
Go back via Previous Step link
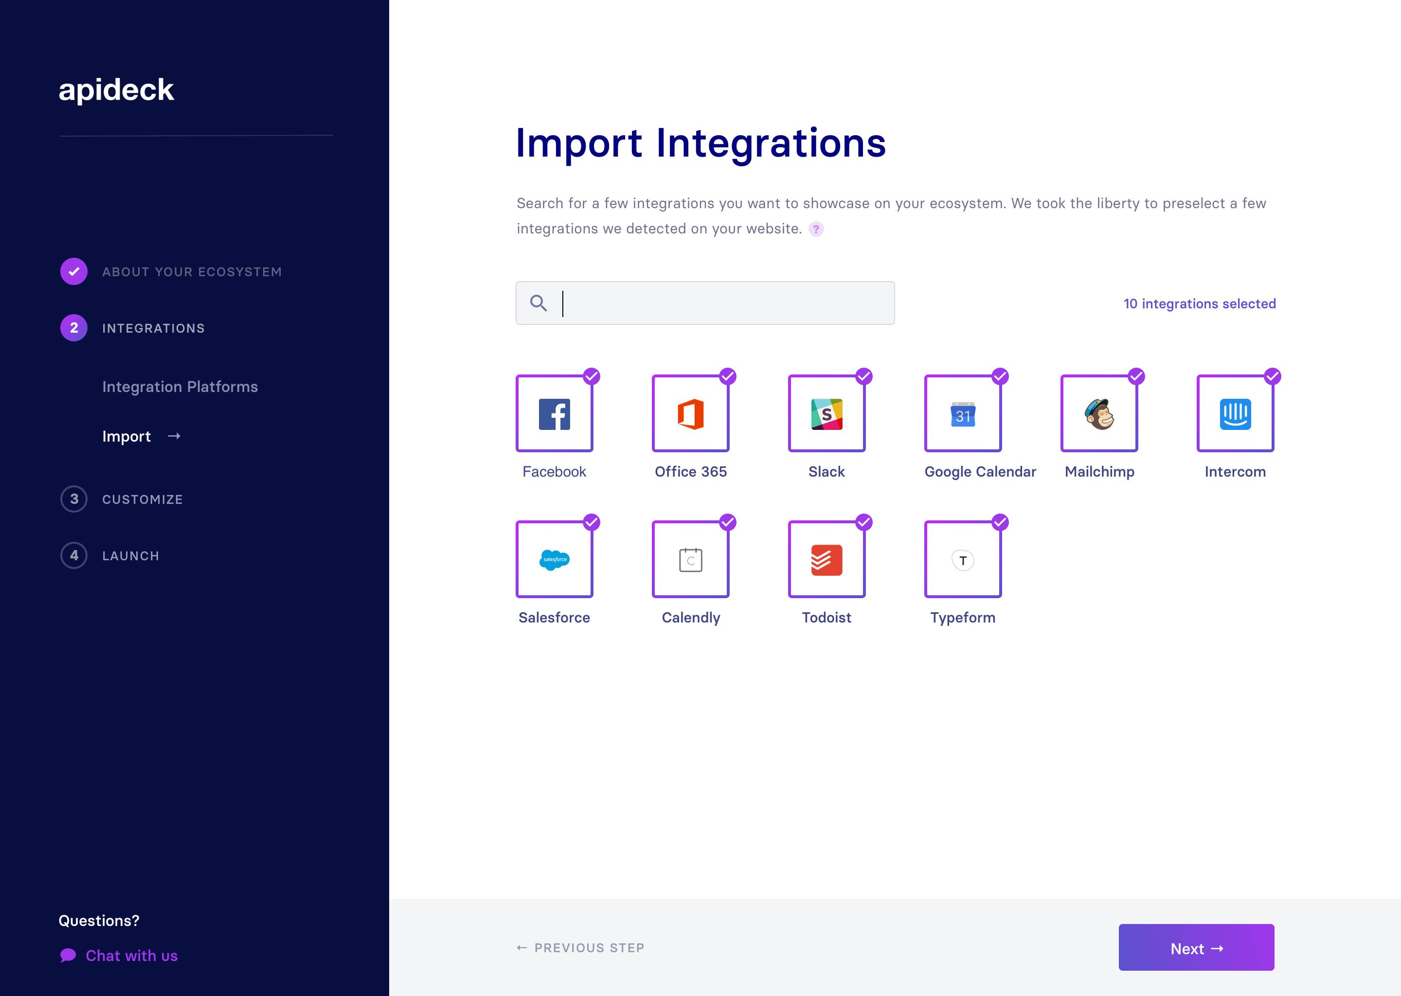pyautogui.click(x=580, y=948)
